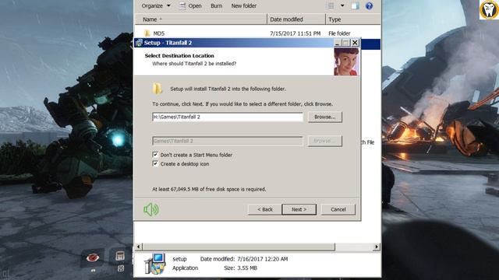Toggle Don't create a Start Menu folder checkbox
Screen dimensions: 499x280
[x=155, y=155]
